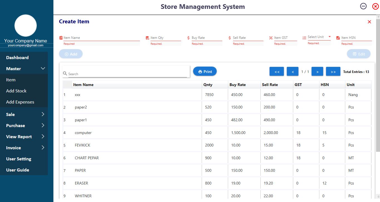Click the company profile picture circle
This screenshot has height=202, width=380.
(26, 26)
